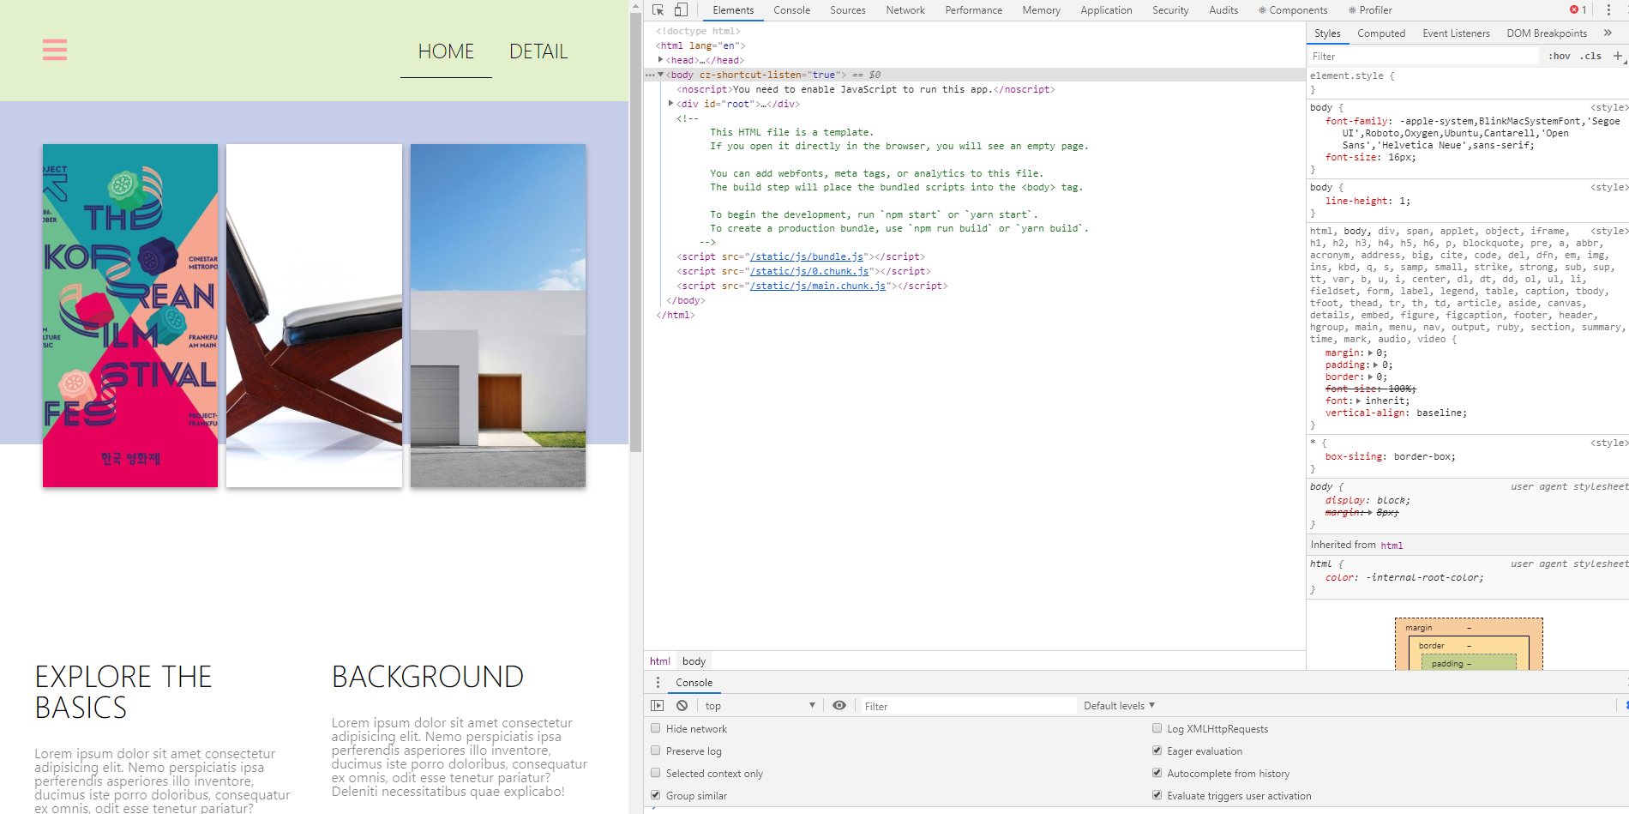Select the html breadcrumb item

coord(660,661)
